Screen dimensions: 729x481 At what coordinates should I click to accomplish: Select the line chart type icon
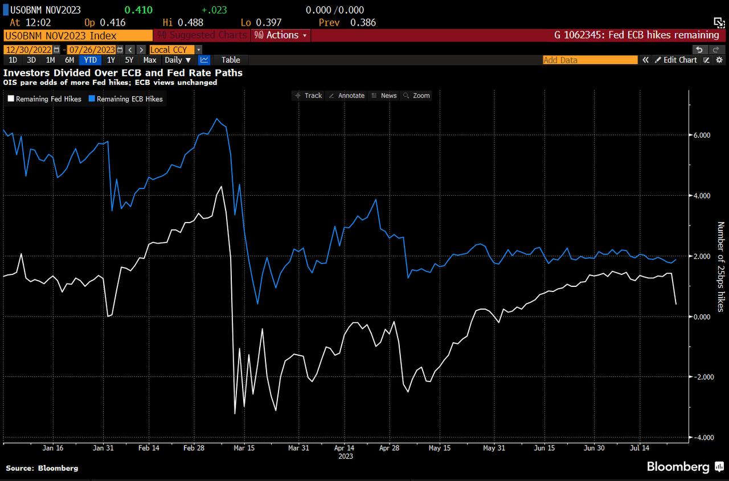coord(204,60)
